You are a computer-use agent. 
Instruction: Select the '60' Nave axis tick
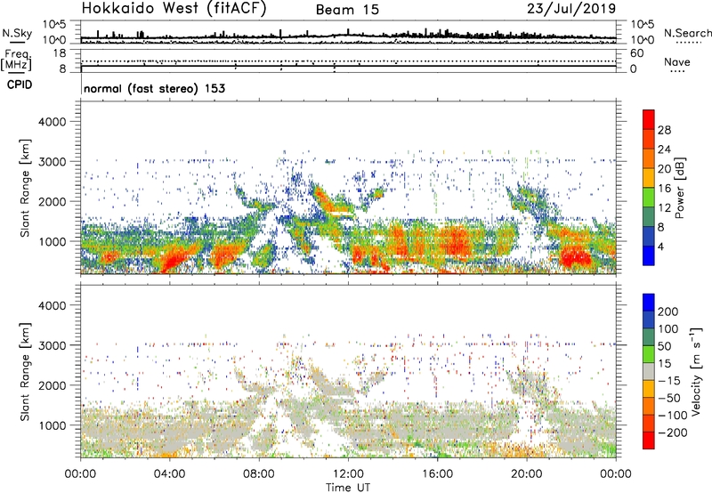(x=636, y=53)
